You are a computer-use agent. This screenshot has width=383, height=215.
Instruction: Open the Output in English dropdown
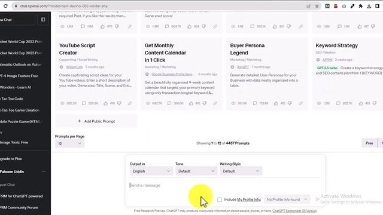[x=151, y=171]
